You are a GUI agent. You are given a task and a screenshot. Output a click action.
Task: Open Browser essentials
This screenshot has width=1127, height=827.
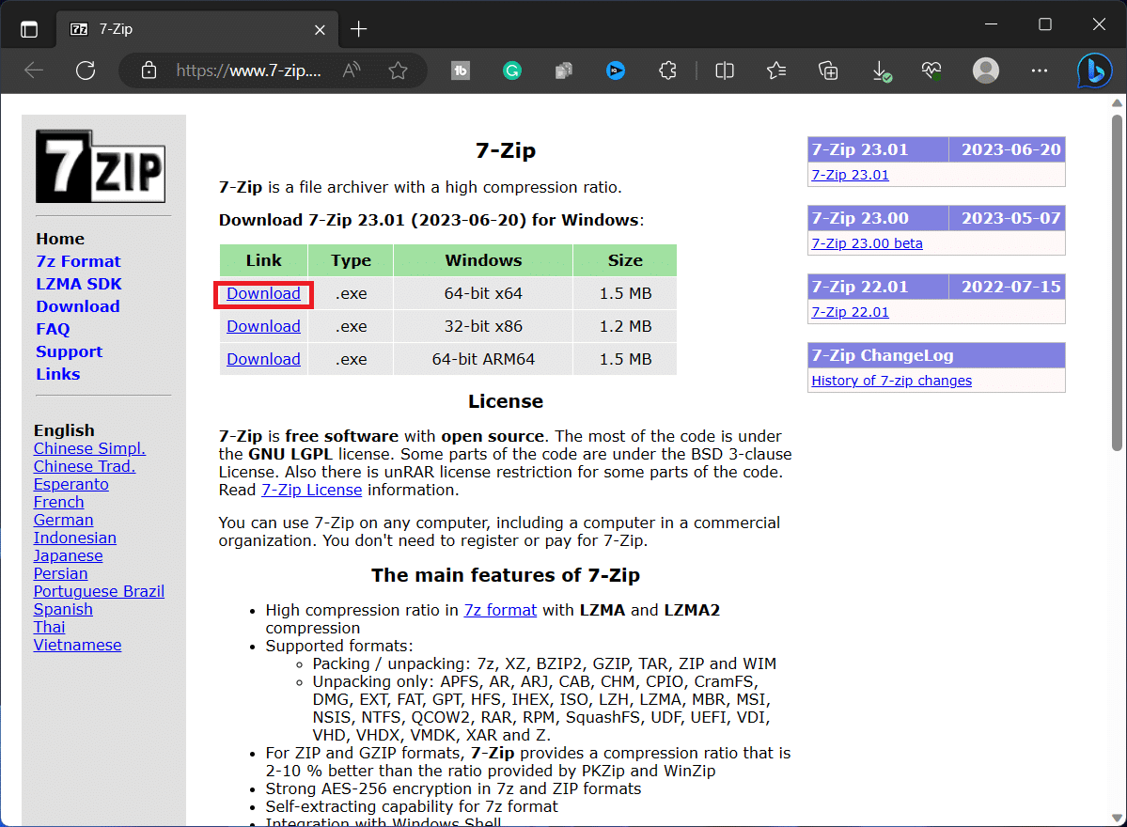click(x=931, y=70)
